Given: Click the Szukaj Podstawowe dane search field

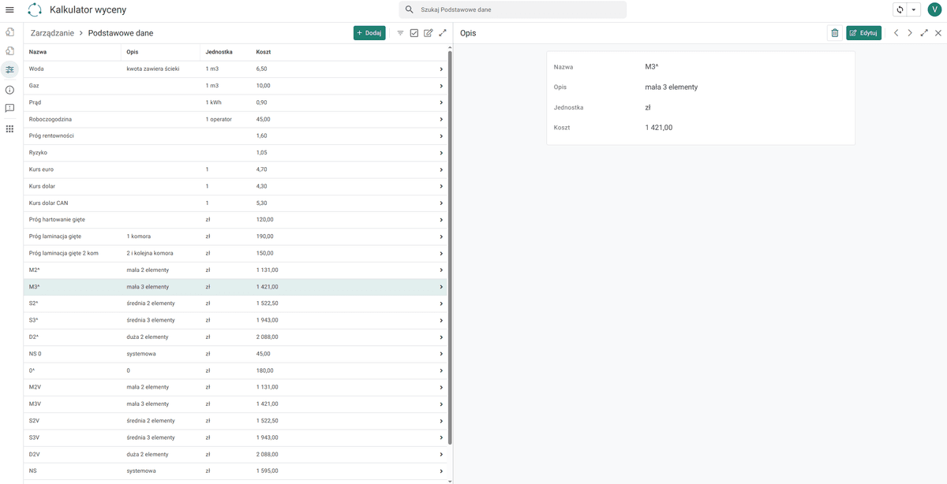Looking at the screenshot, I should point(513,9).
